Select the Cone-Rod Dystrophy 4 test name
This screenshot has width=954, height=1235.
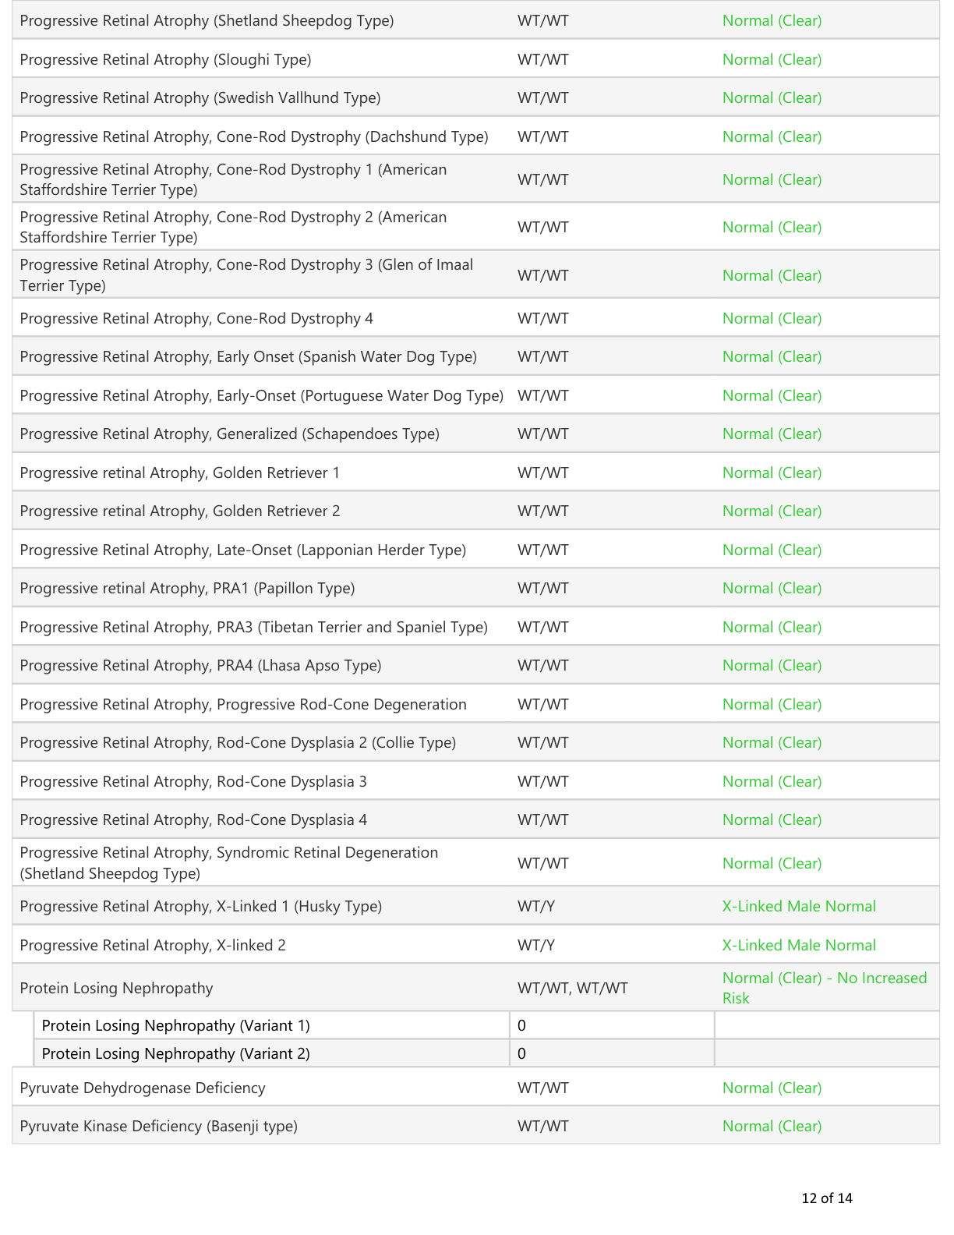pyautogui.click(x=196, y=318)
